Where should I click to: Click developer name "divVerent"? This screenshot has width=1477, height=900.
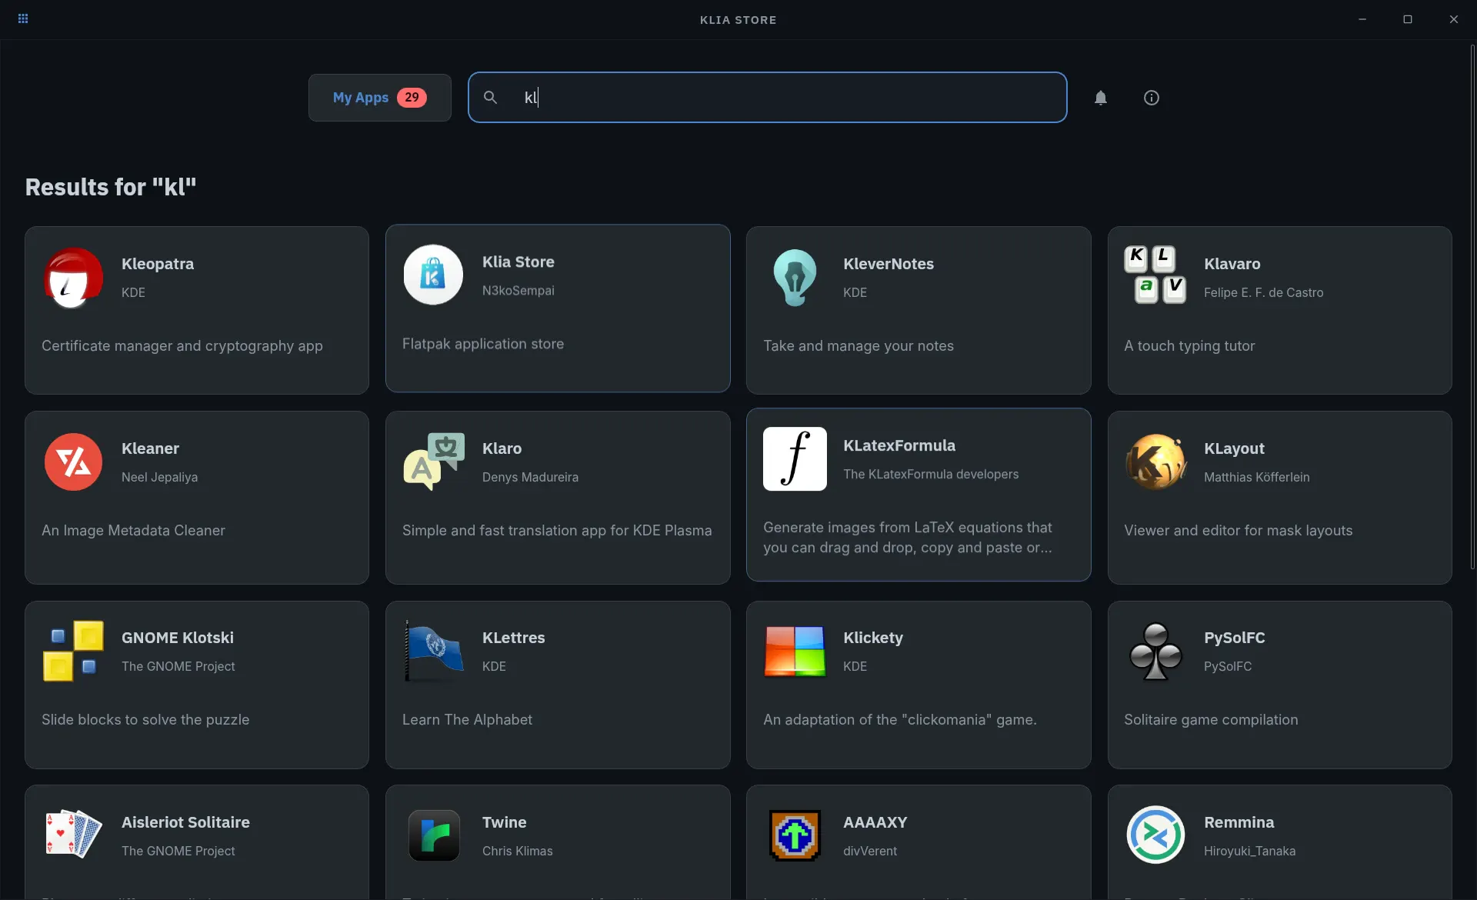(x=870, y=852)
